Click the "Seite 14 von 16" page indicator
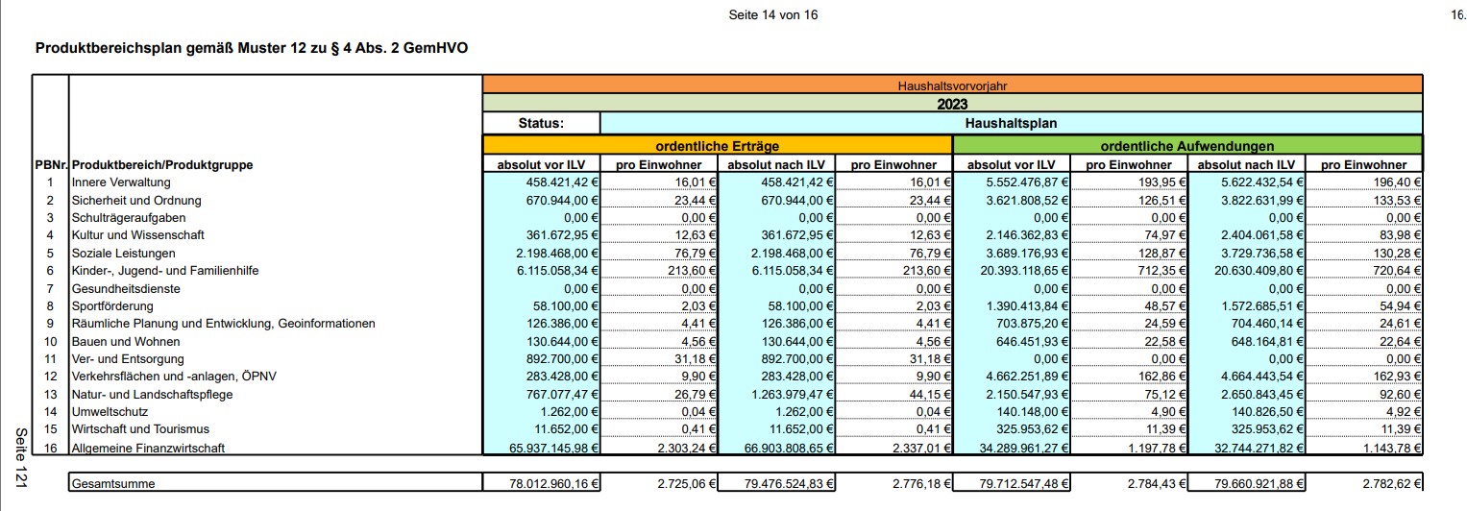 coord(774,15)
